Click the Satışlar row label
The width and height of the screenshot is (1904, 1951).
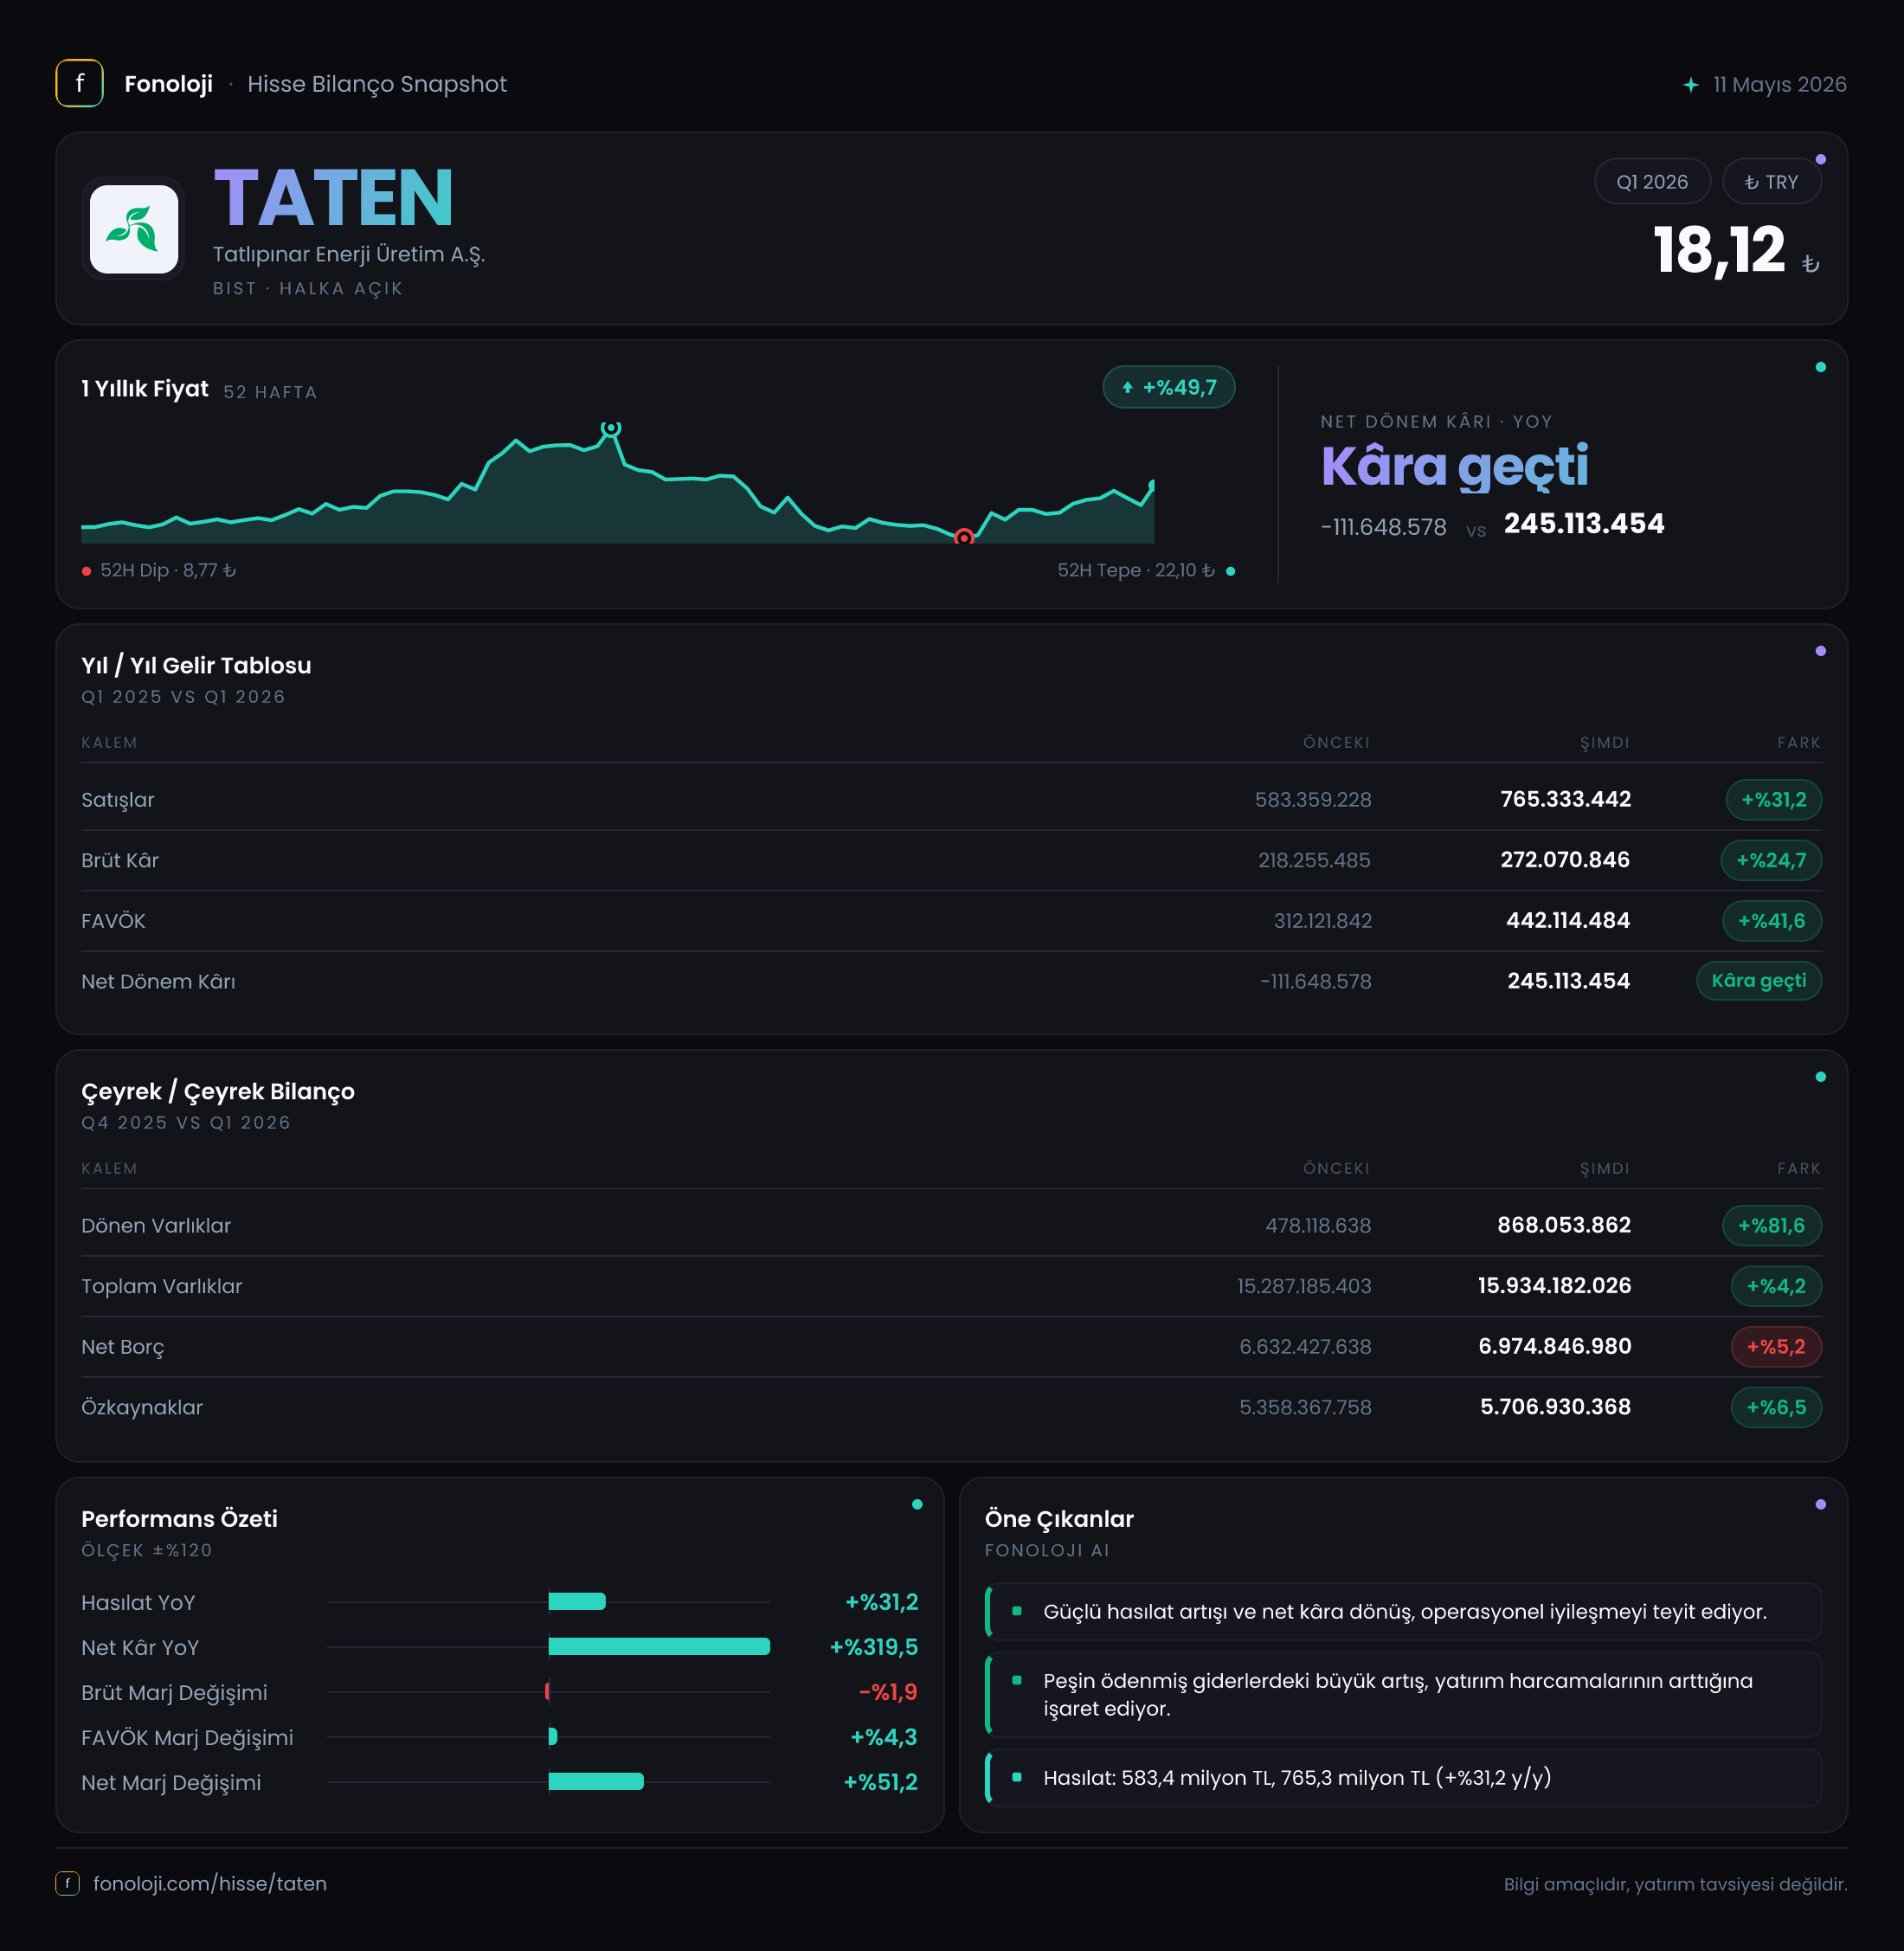tap(118, 800)
